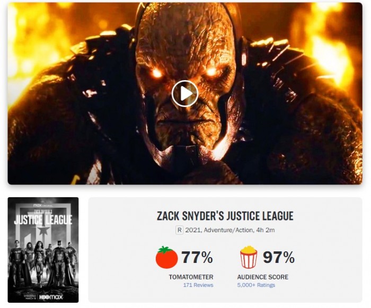Select the 77% Tomatometer score
The height and width of the screenshot is (308, 371).
pos(197,257)
